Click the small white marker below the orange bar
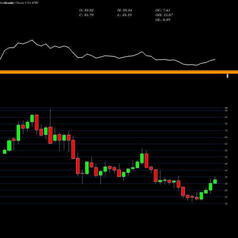The width and height of the screenshot is (238, 238). pos(228,76)
